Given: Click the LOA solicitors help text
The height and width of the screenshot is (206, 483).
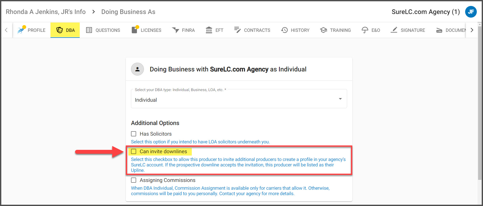Looking at the screenshot, I should (x=200, y=142).
